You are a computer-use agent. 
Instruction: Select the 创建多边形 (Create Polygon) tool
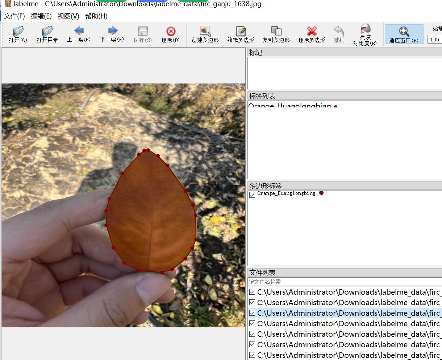tap(205, 34)
